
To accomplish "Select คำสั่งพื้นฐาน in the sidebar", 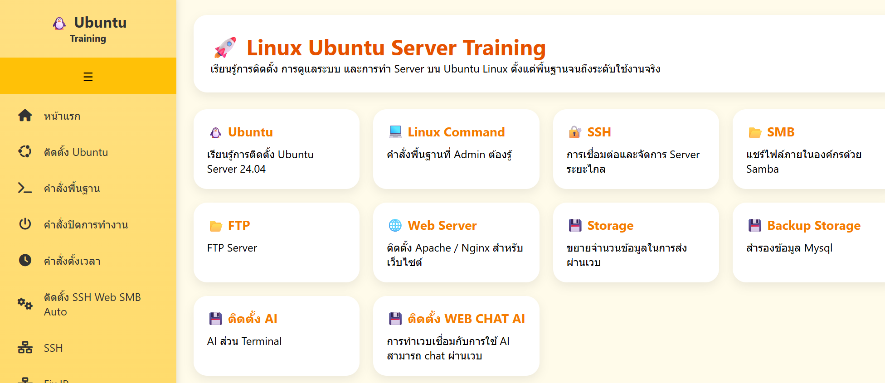I will point(88,188).
